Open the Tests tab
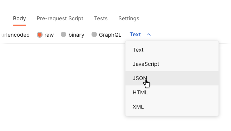 coord(101,19)
